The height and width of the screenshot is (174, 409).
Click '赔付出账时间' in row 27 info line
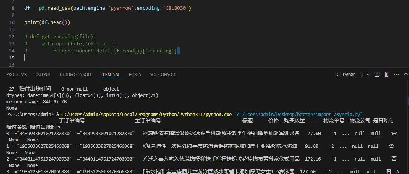(35, 89)
